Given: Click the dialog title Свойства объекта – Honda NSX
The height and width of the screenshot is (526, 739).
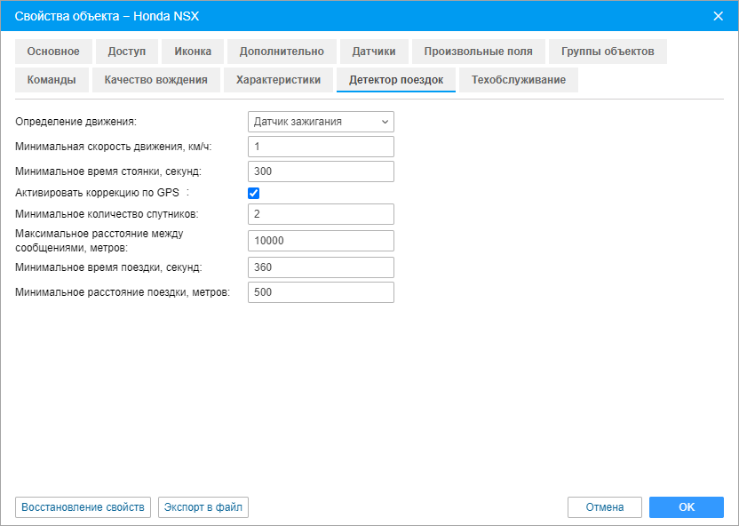Looking at the screenshot, I should coord(107,16).
